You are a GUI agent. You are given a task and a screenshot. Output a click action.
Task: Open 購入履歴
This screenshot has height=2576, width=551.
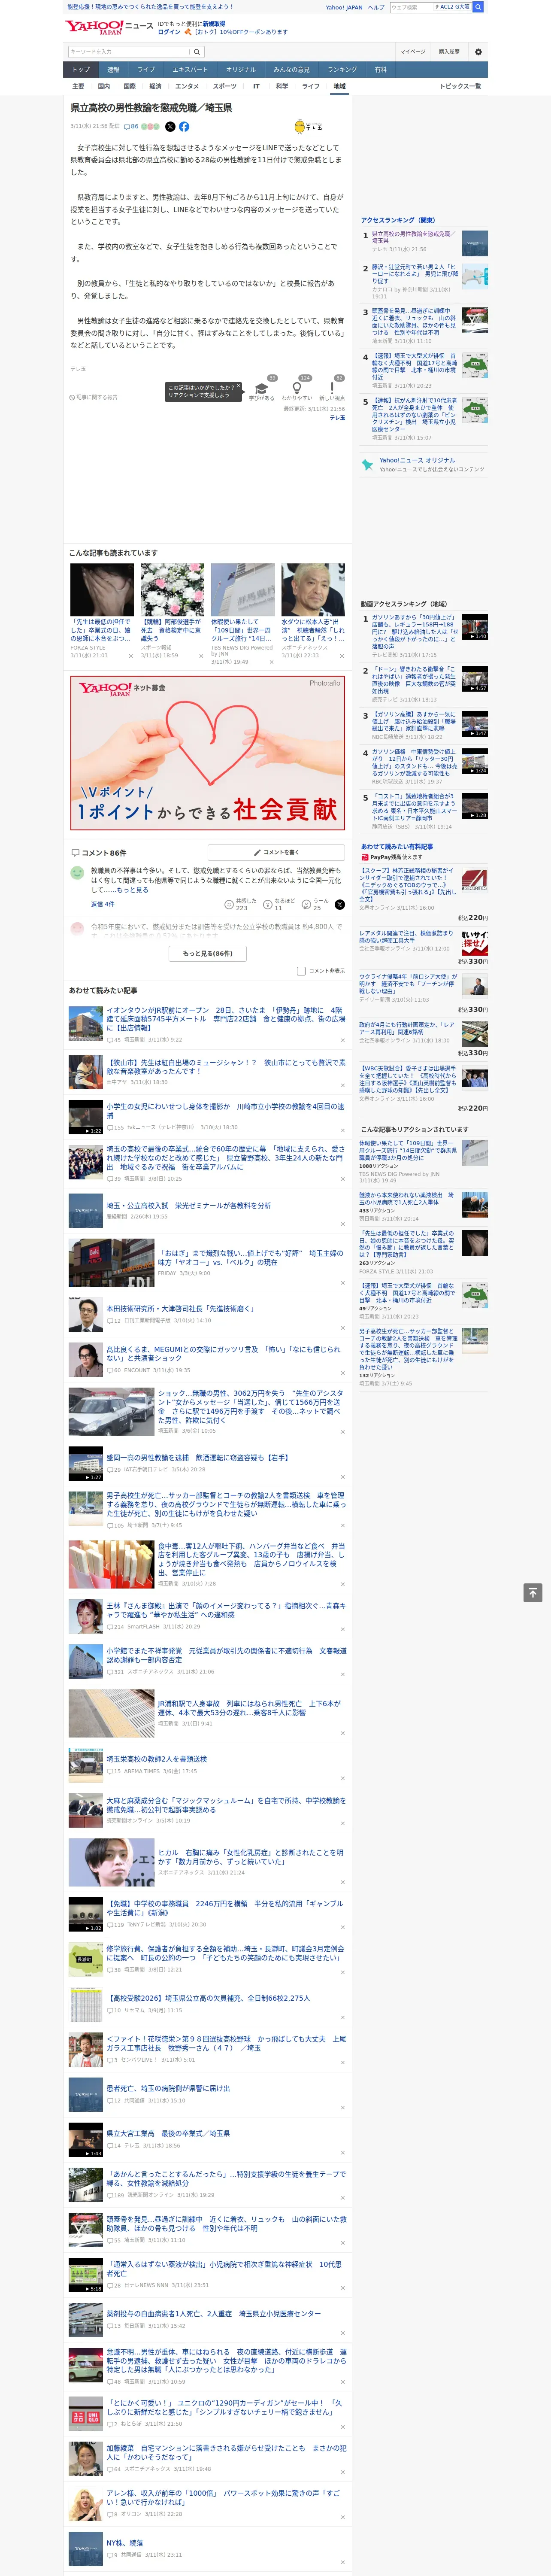[449, 52]
